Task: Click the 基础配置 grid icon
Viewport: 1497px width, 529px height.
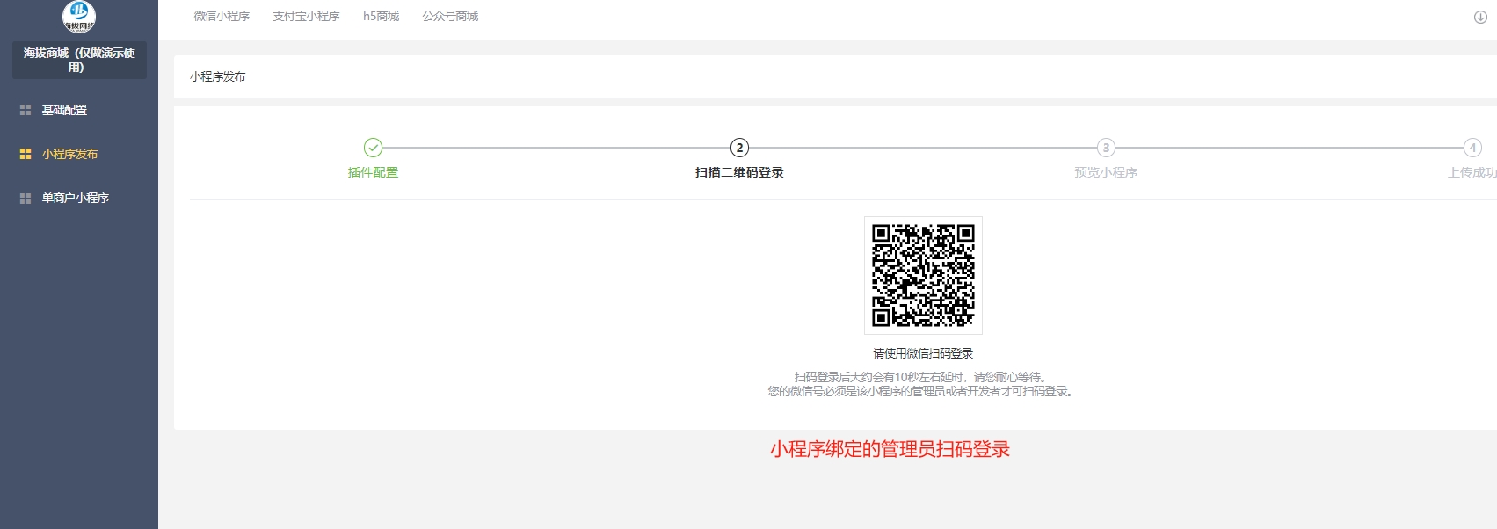Action: [x=25, y=110]
